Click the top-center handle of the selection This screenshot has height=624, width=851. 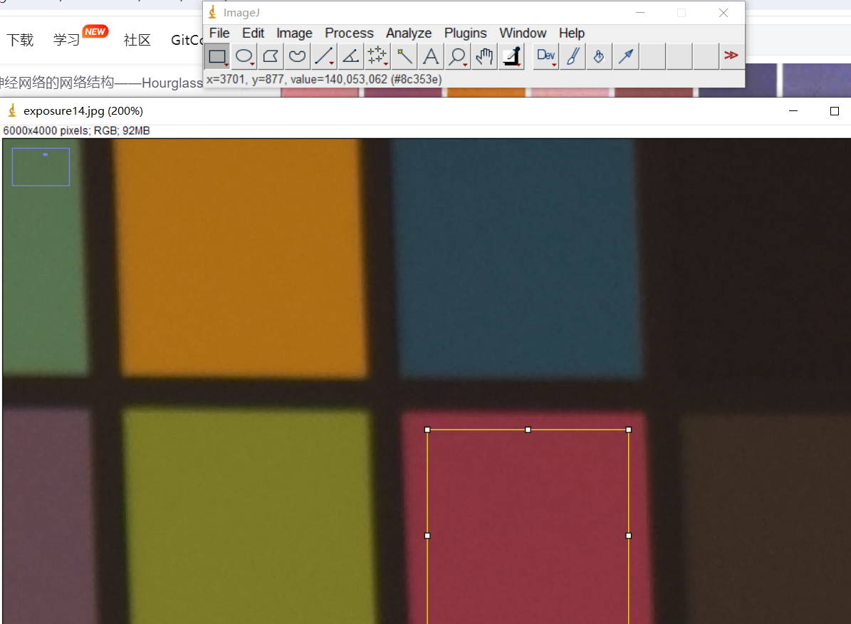pyautogui.click(x=528, y=430)
